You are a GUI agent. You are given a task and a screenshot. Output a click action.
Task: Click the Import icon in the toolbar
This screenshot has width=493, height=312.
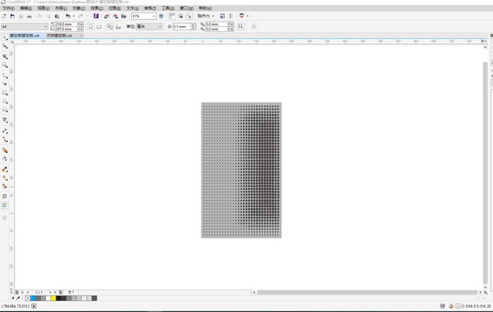tap(107, 16)
